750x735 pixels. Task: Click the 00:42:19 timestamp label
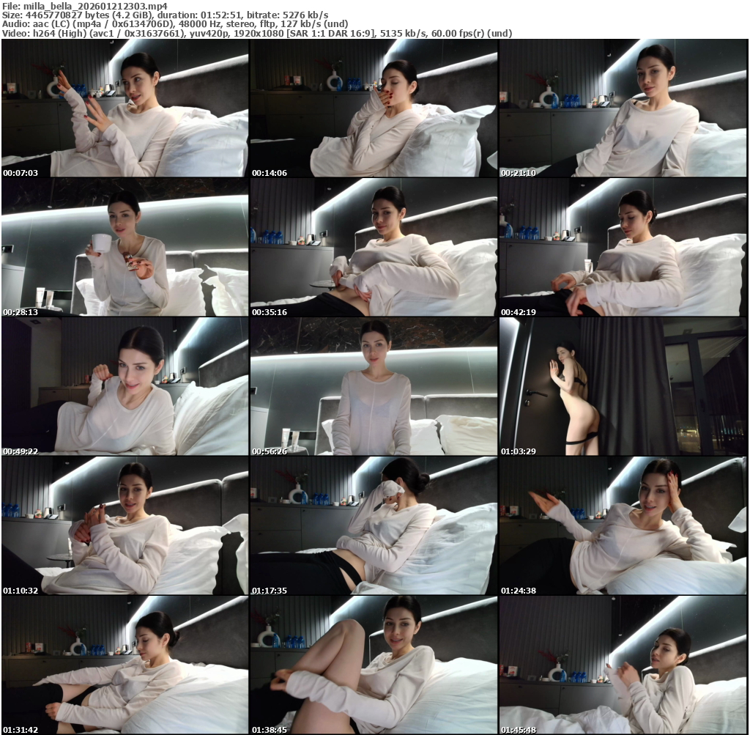519,312
